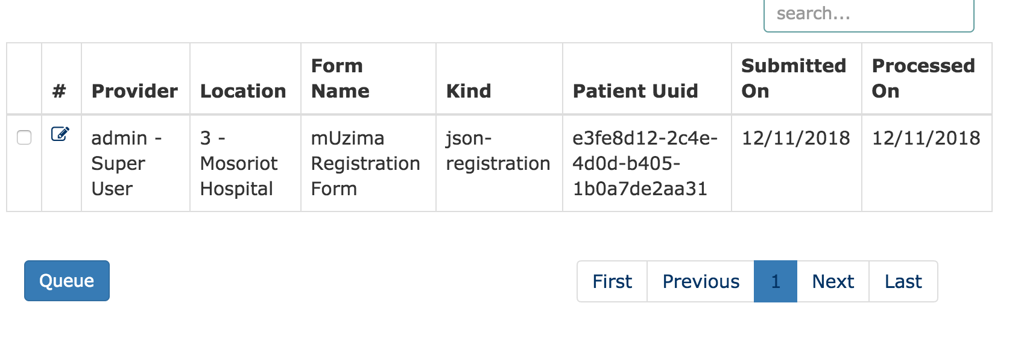
Task: Go to the Next page
Action: click(x=833, y=281)
